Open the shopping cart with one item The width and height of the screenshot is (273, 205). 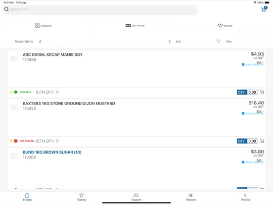click(264, 9)
